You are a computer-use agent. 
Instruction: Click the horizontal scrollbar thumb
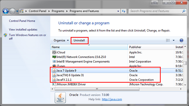click(97, 89)
